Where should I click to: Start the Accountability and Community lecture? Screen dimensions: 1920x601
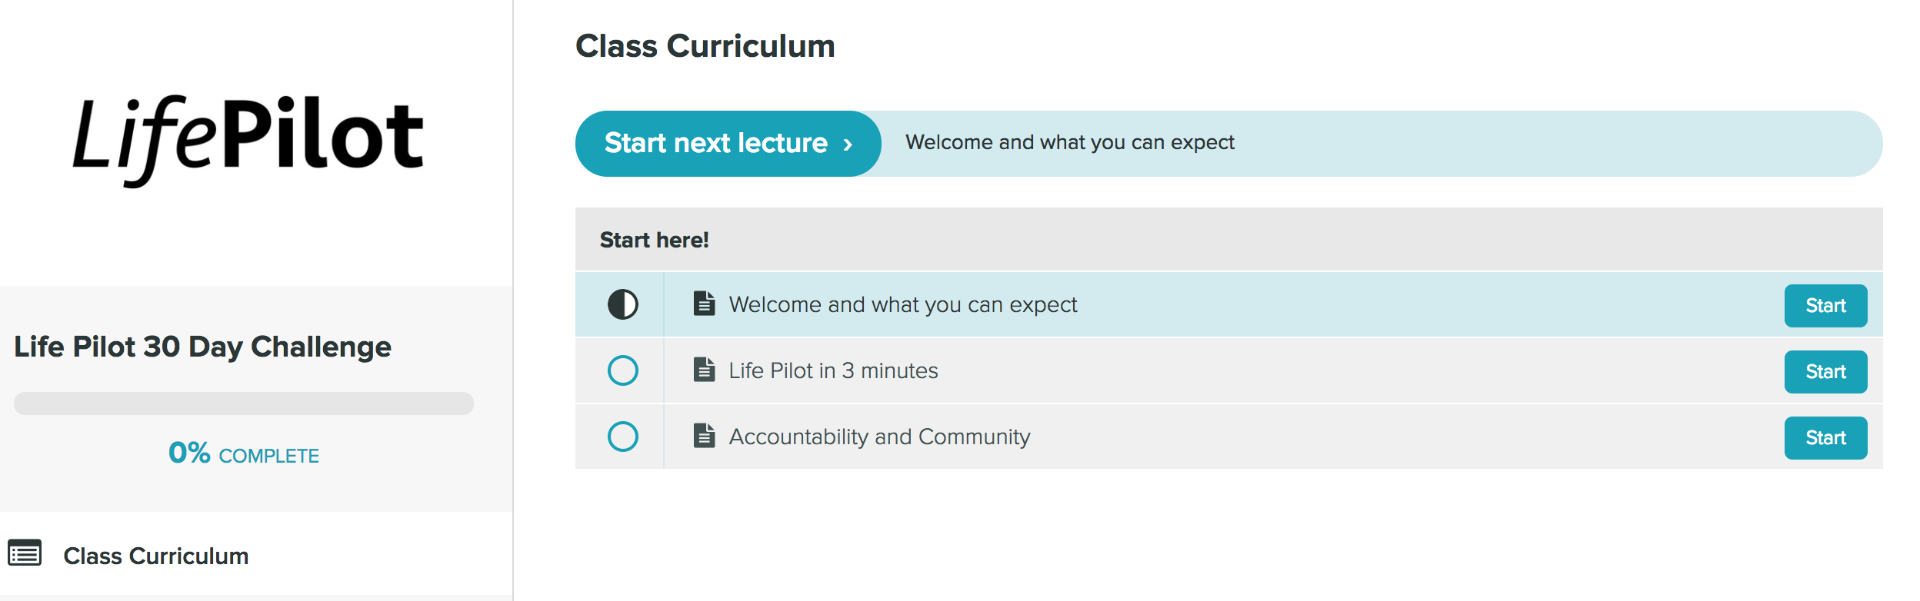pos(1825,438)
